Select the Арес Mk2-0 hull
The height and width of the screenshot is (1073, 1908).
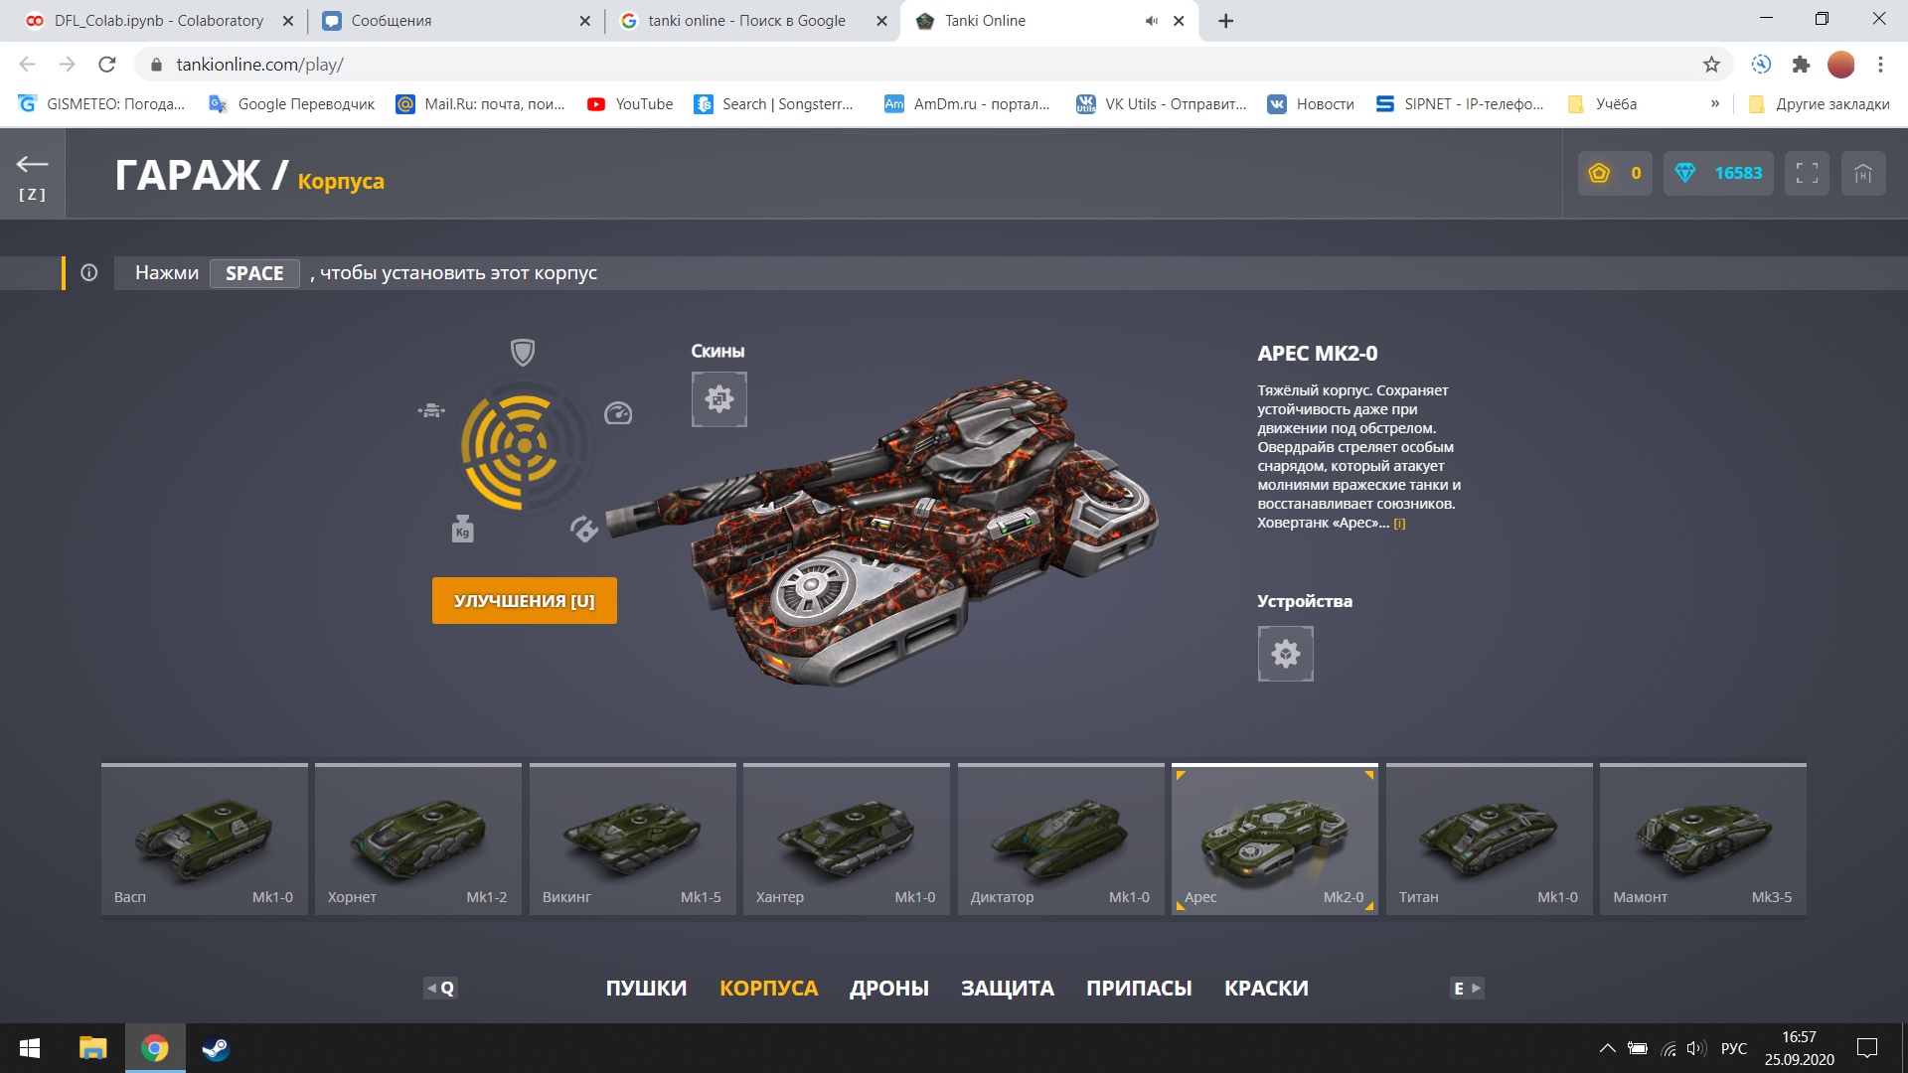tap(1275, 840)
